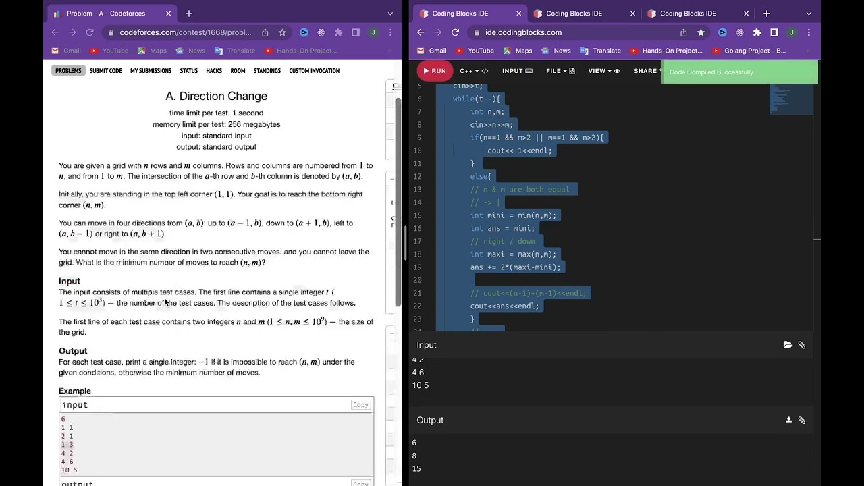Open HACKS on Codeforces menu
Viewport: 864px width, 486px height.
pyautogui.click(x=214, y=71)
